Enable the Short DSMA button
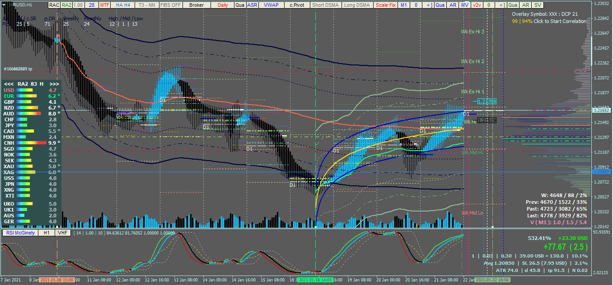Viewport: 613px width, 285px height. click(326, 5)
